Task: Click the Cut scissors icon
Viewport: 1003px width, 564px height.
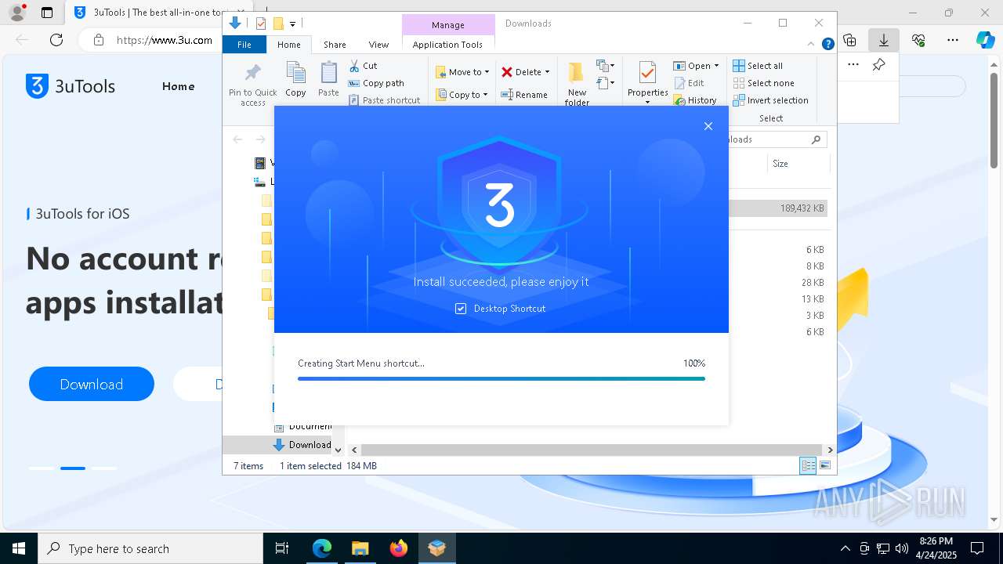Action: [x=354, y=66]
